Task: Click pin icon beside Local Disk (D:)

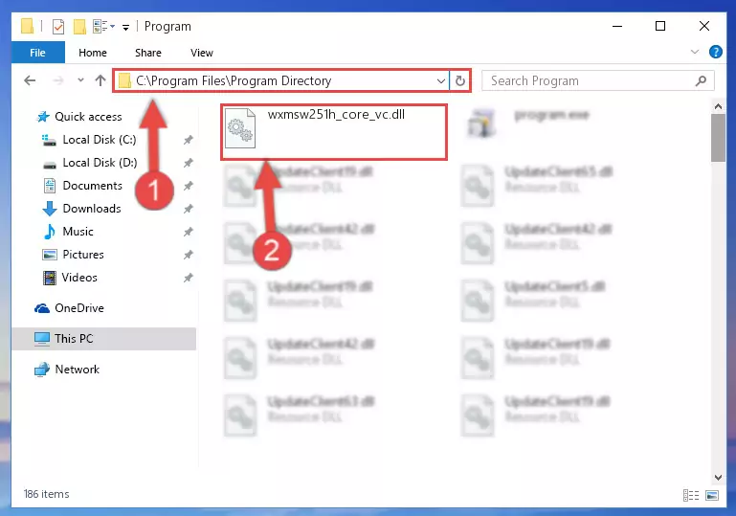Action: (189, 163)
